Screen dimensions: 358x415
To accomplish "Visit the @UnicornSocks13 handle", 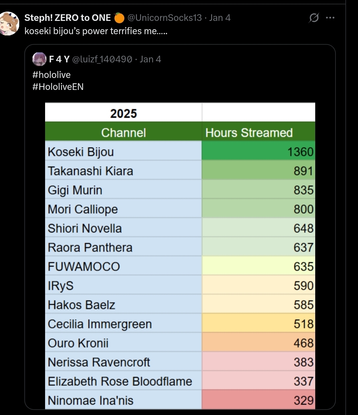I will (x=164, y=18).
